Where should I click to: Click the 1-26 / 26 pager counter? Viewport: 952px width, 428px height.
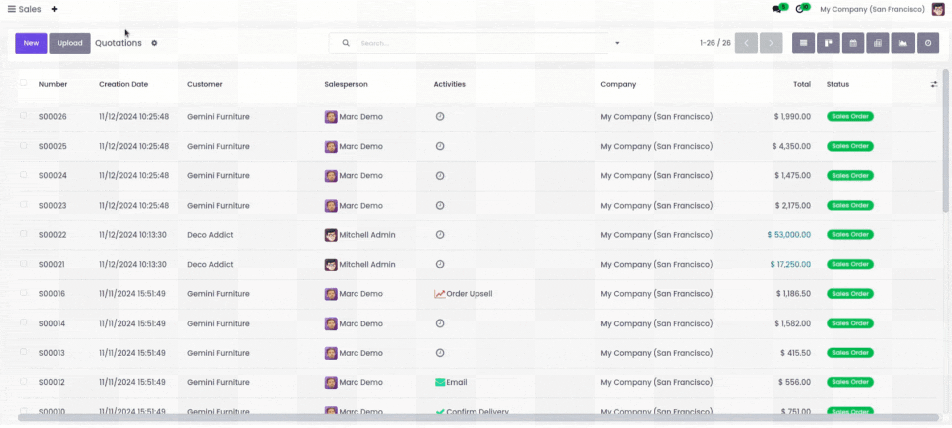tap(715, 43)
